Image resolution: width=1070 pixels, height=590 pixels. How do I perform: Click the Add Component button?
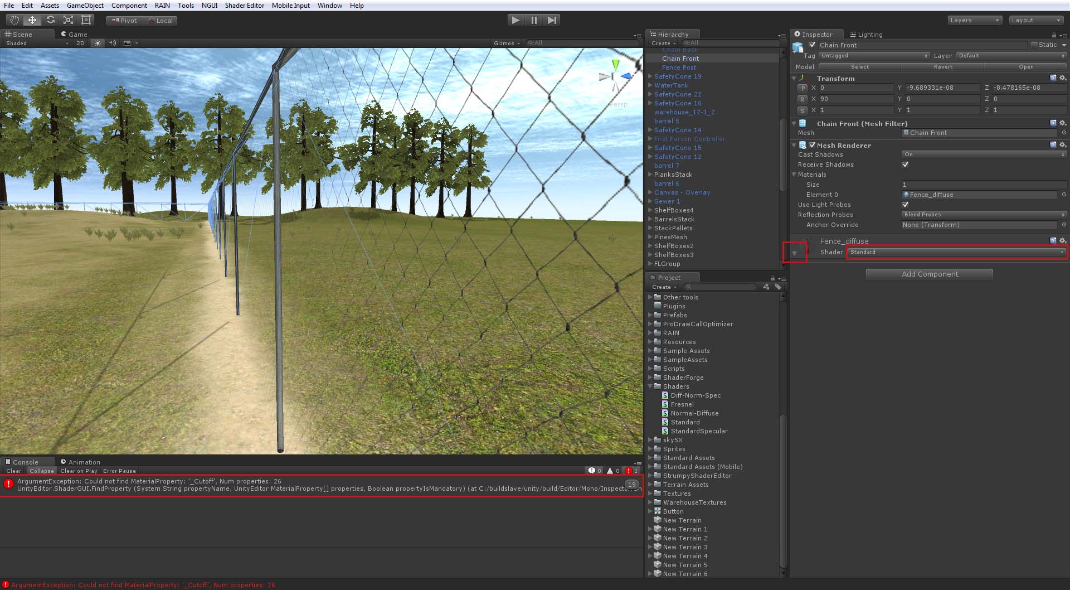(930, 274)
